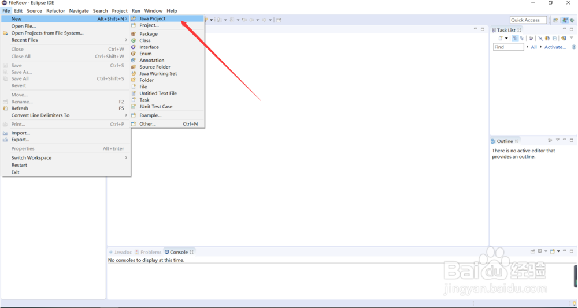Choose Java Project in the New submenu
The width and height of the screenshot is (578, 308).
(166, 18)
